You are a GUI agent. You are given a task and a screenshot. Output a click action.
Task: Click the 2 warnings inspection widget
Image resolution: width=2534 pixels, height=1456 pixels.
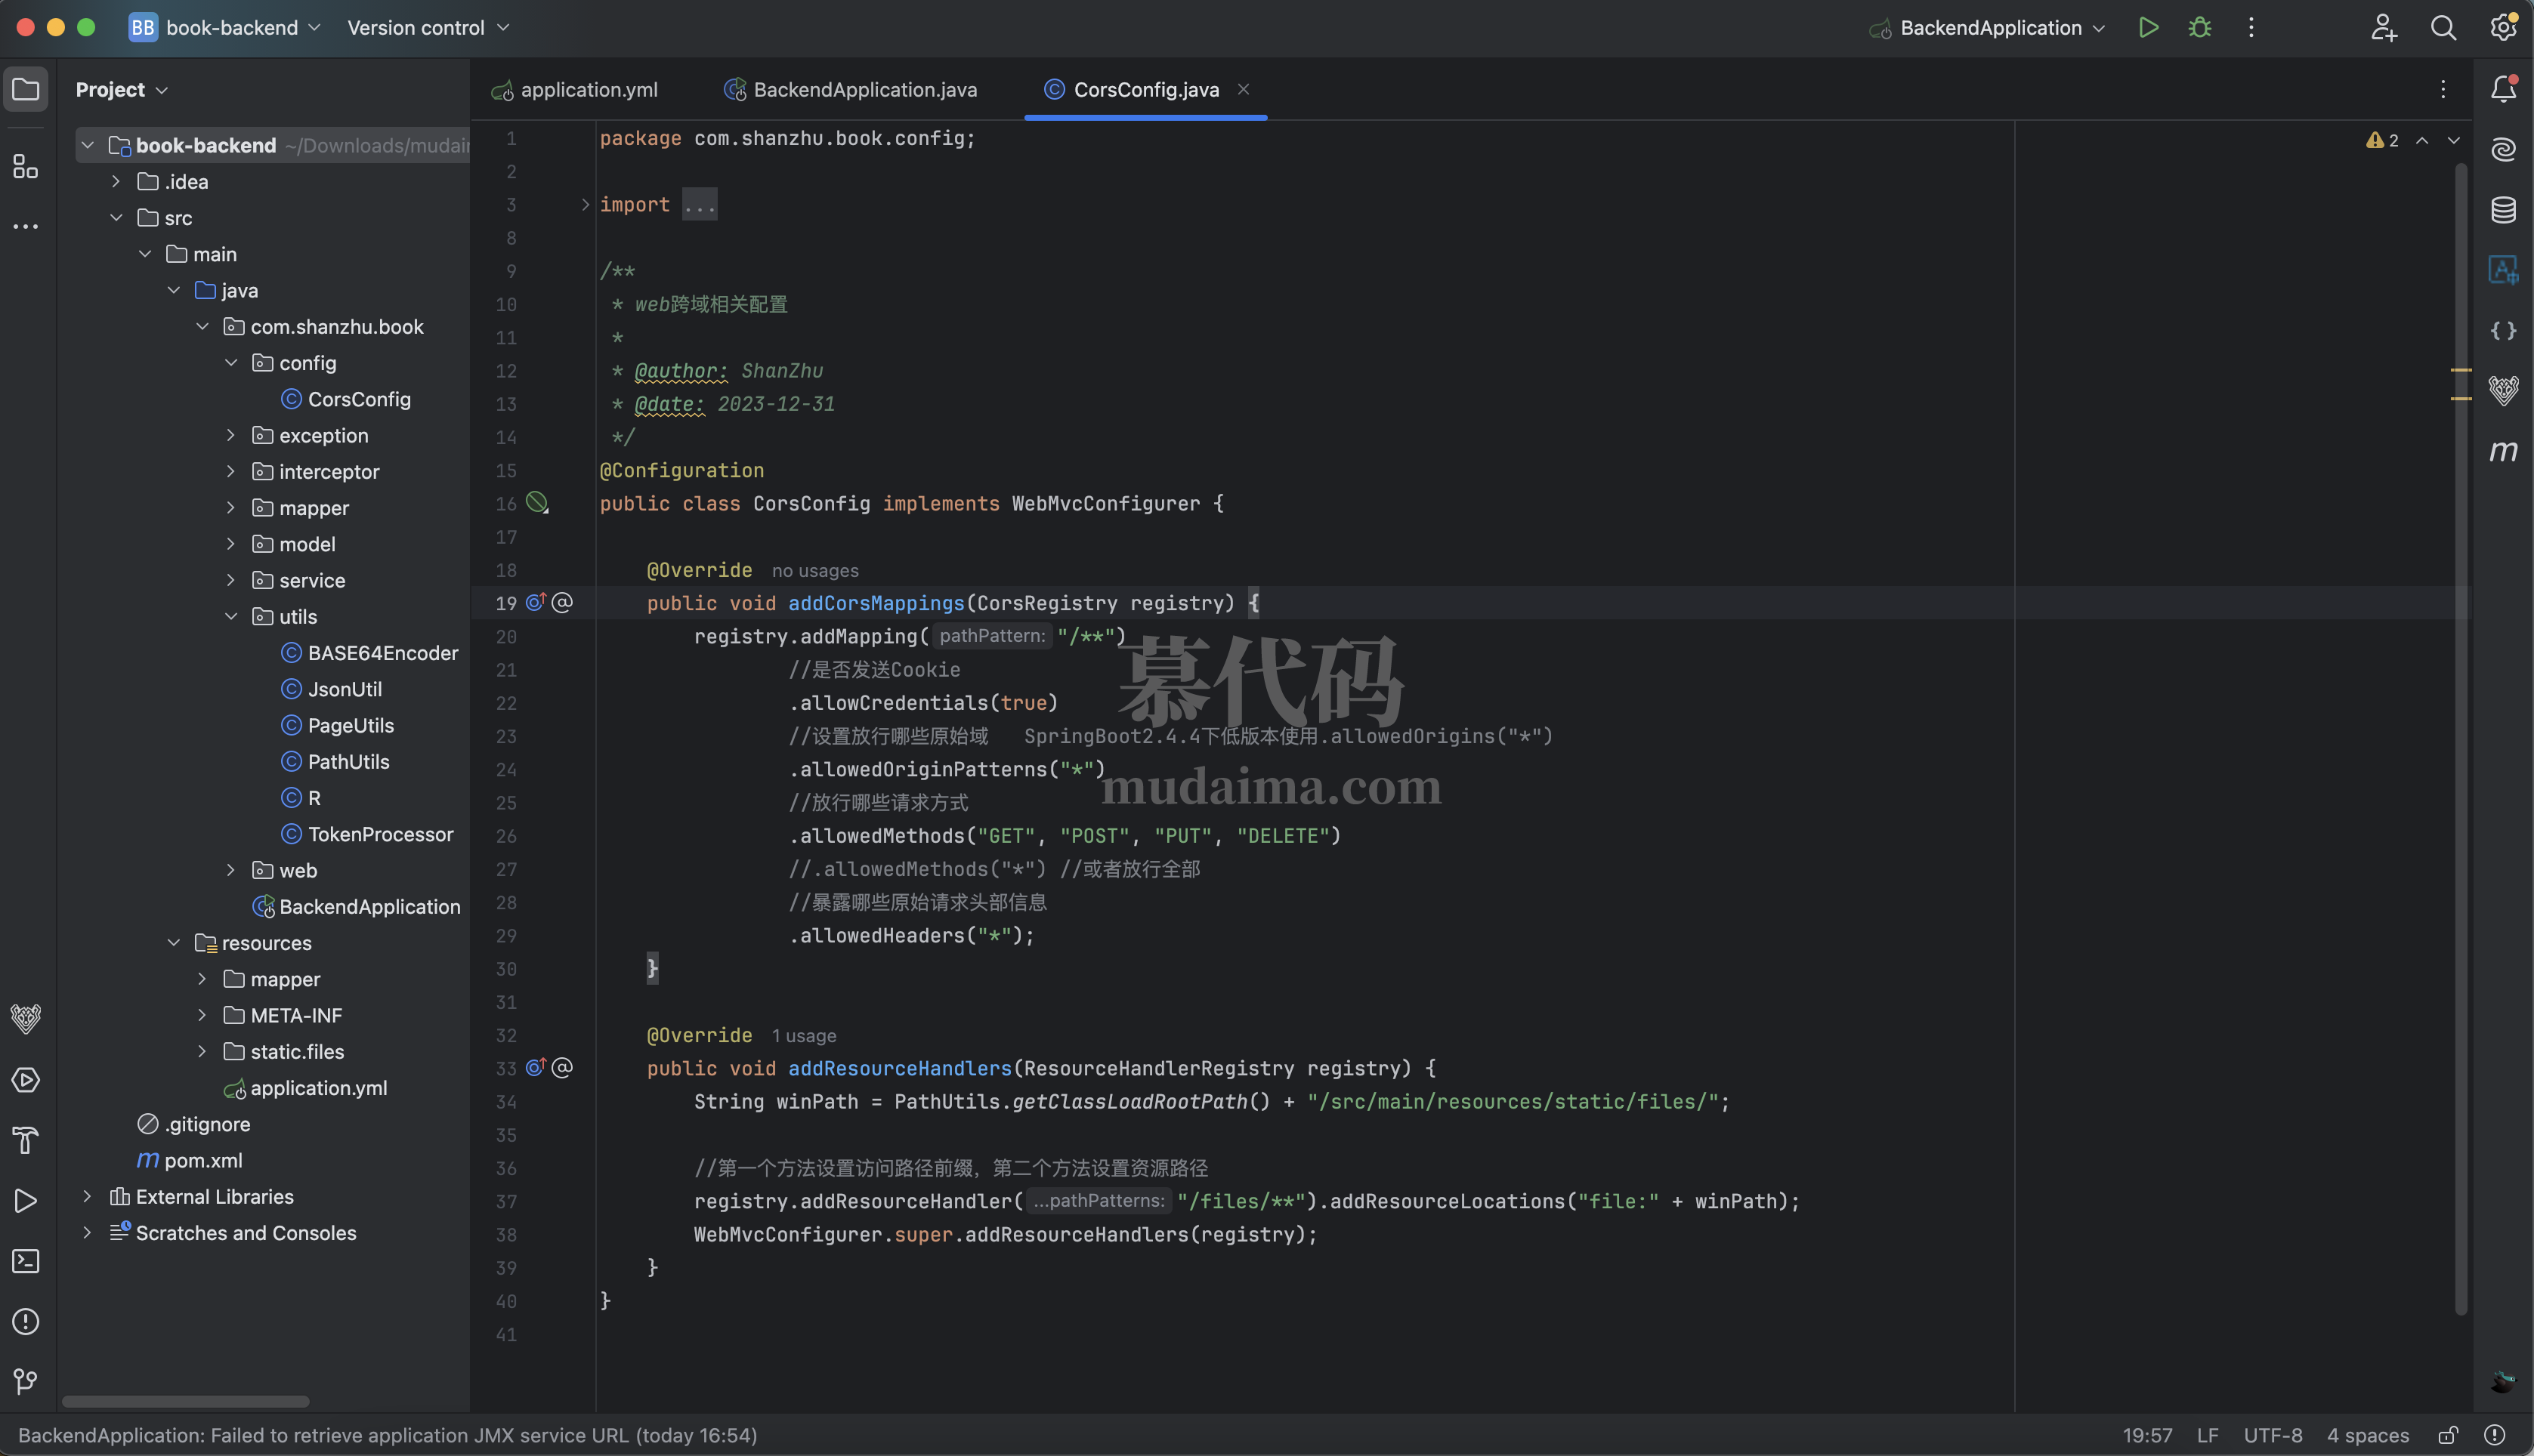click(2381, 140)
